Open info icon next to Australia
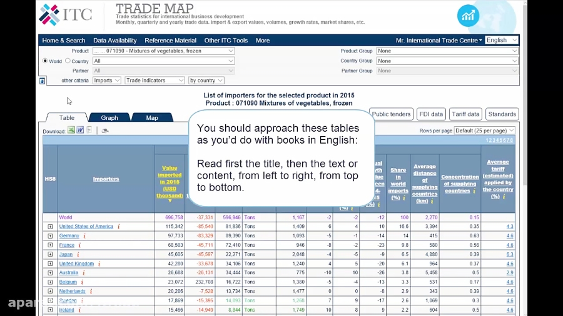563x316 pixels. click(x=84, y=273)
